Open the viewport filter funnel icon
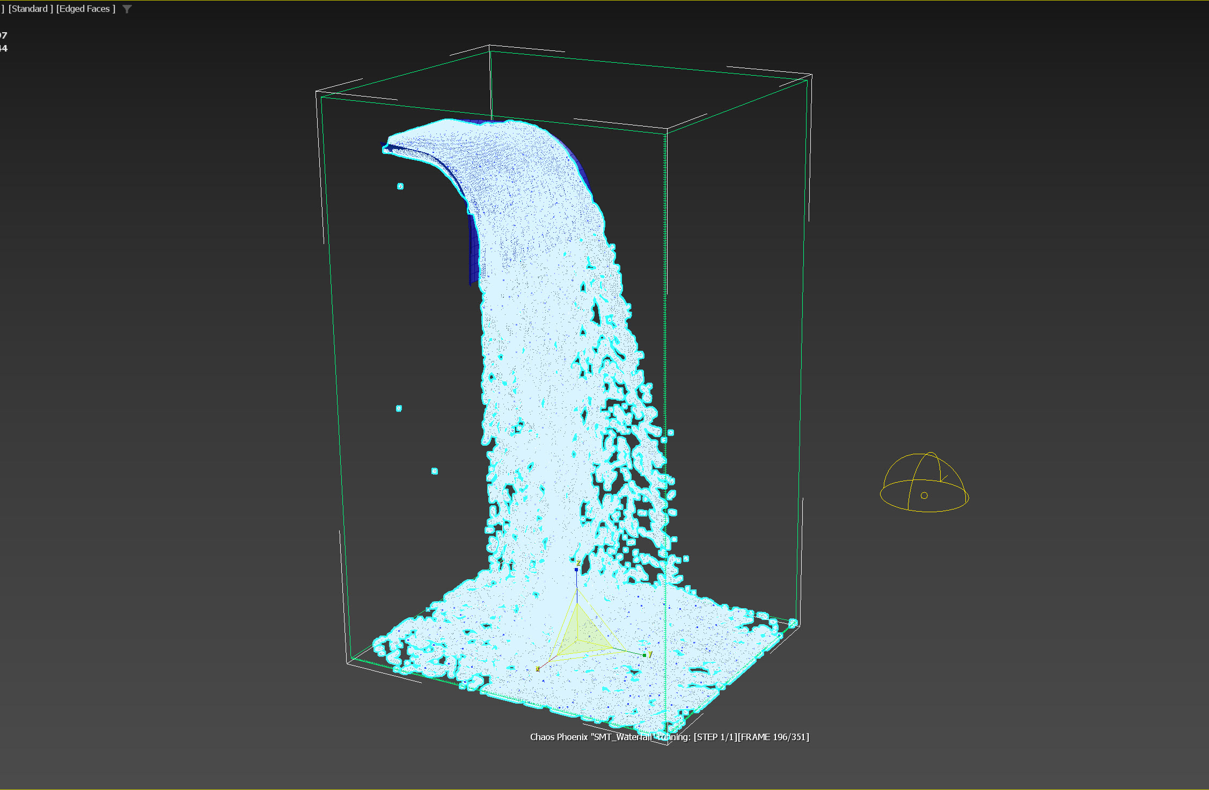This screenshot has height=790, width=1209. tap(127, 9)
